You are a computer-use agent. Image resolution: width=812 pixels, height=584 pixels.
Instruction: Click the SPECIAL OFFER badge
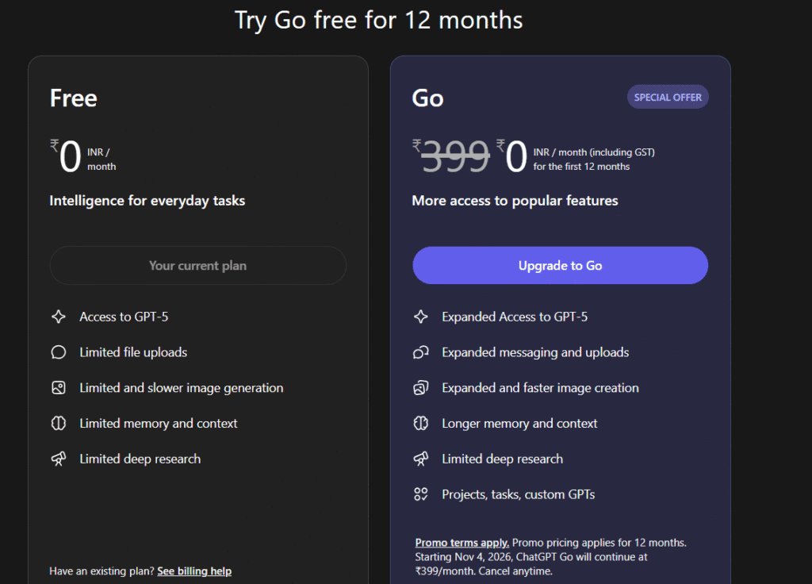668,96
